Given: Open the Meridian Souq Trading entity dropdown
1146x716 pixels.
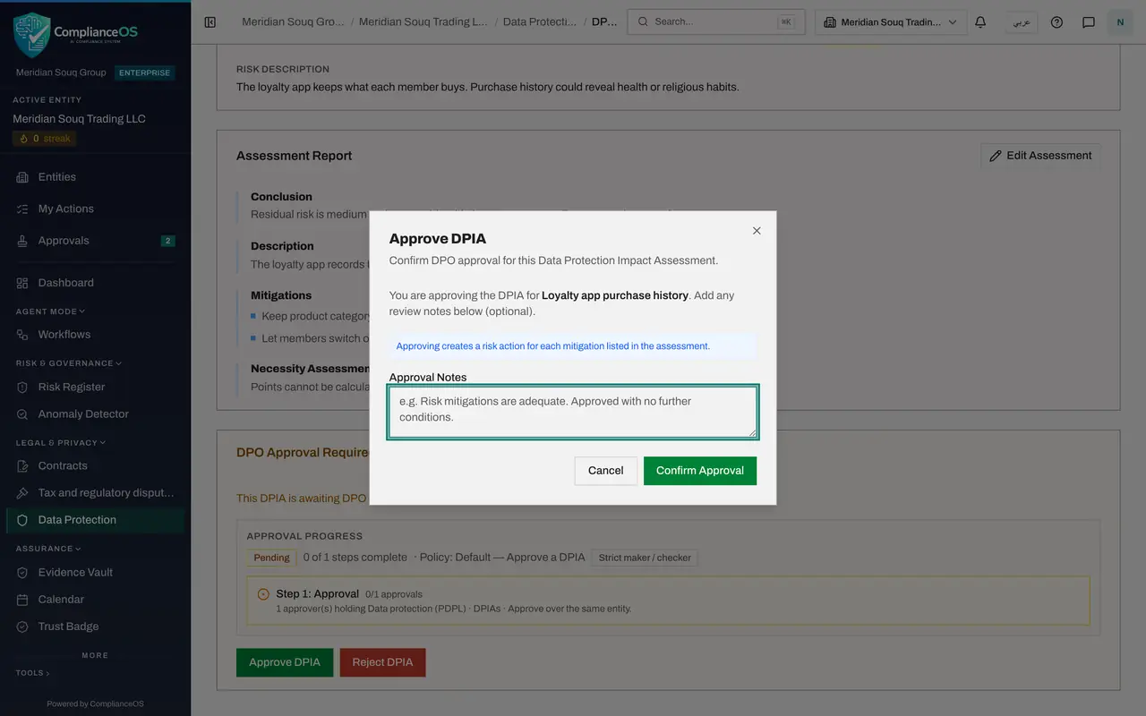Looking at the screenshot, I should (891, 22).
